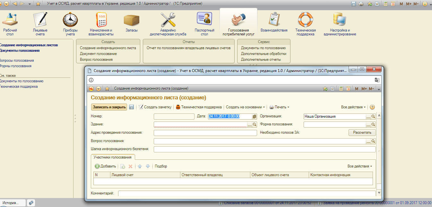Expand the Создать на основании dropdown
Viewport: 432px width, 207px height.
[246, 107]
